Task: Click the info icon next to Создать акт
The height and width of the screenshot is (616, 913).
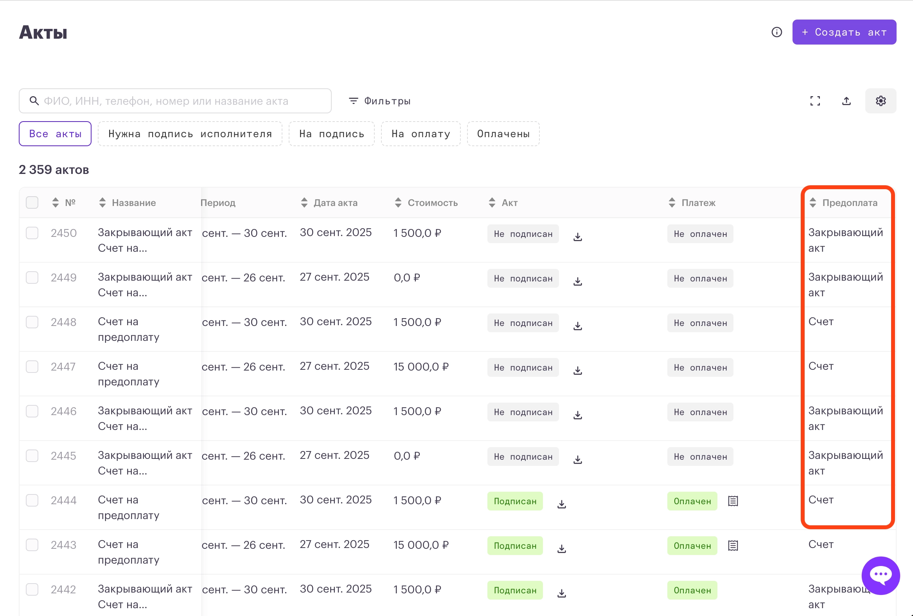Action: (x=776, y=32)
